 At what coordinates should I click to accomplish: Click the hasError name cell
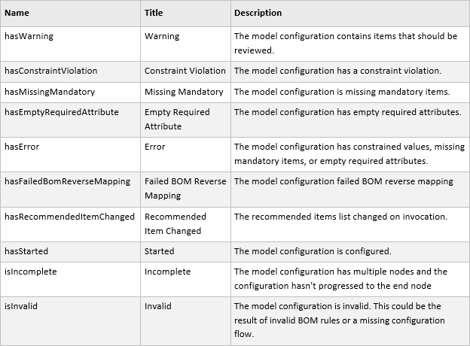point(22,147)
